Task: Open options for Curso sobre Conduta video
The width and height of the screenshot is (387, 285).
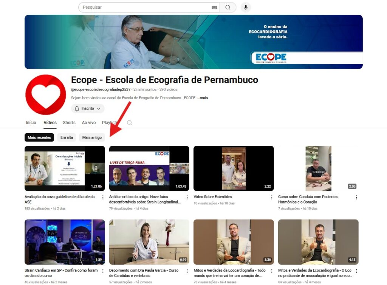Action: pyautogui.click(x=356, y=197)
